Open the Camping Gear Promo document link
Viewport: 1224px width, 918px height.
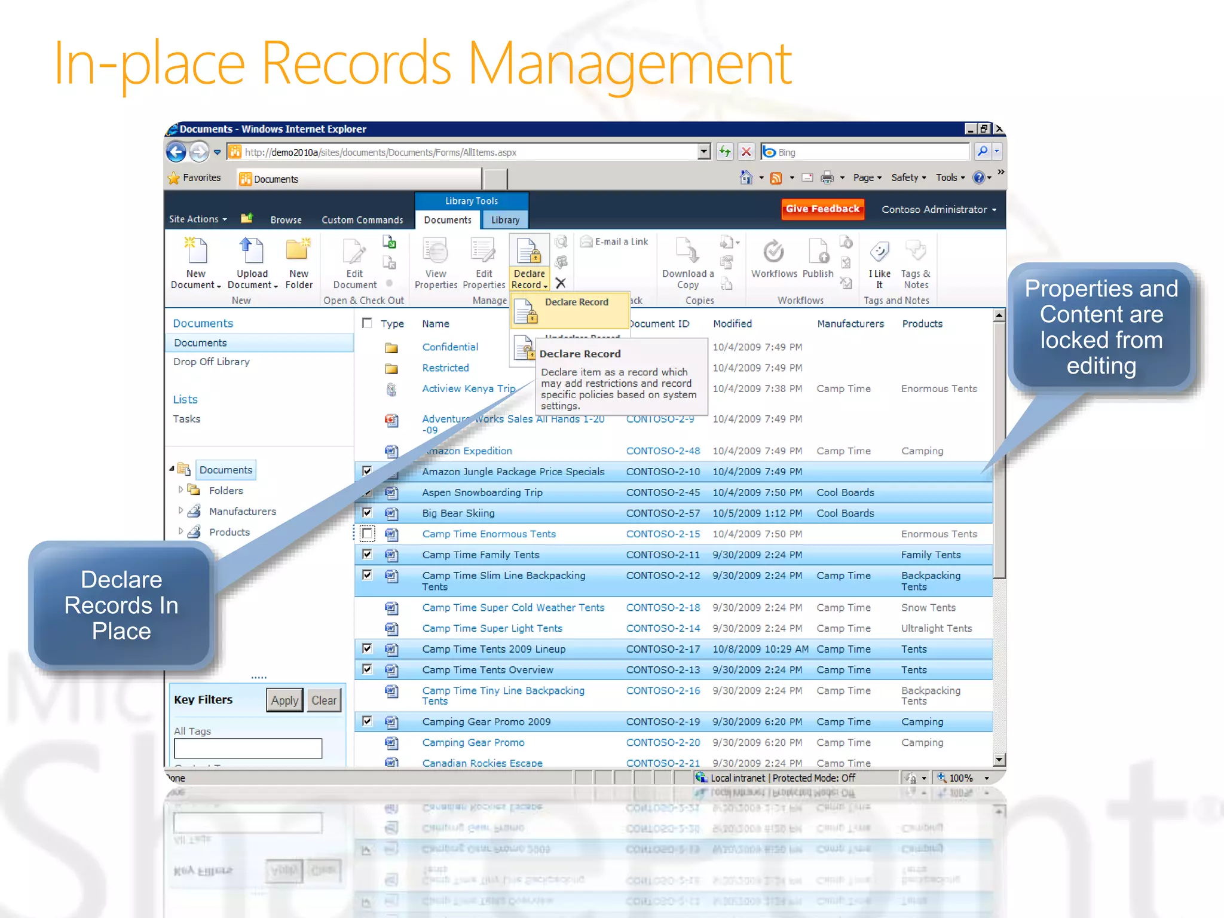point(473,742)
